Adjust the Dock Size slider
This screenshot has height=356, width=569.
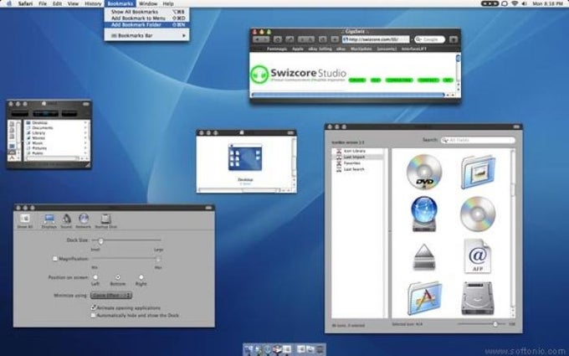pos(101,240)
